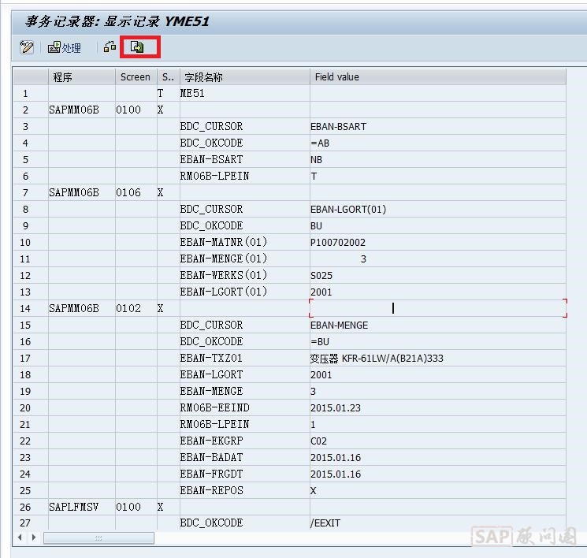587x558 pixels.
Task: Click the horizontal scrollbar left arrow
Action: click(x=21, y=538)
